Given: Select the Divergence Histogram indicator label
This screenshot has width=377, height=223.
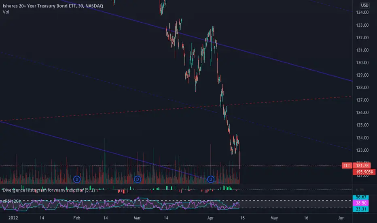Looking at the screenshot, I should (x=49, y=190).
